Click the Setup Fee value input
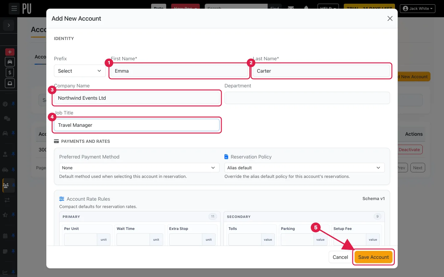The image size is (444, 277). (x=350, y=239)
